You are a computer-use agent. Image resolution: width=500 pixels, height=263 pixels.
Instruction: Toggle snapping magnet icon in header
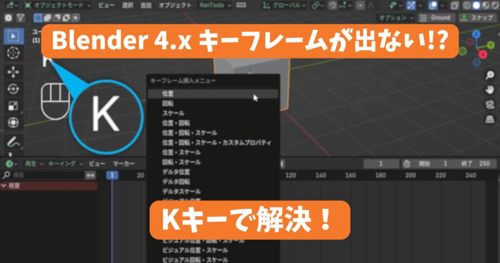pos(332,5)
